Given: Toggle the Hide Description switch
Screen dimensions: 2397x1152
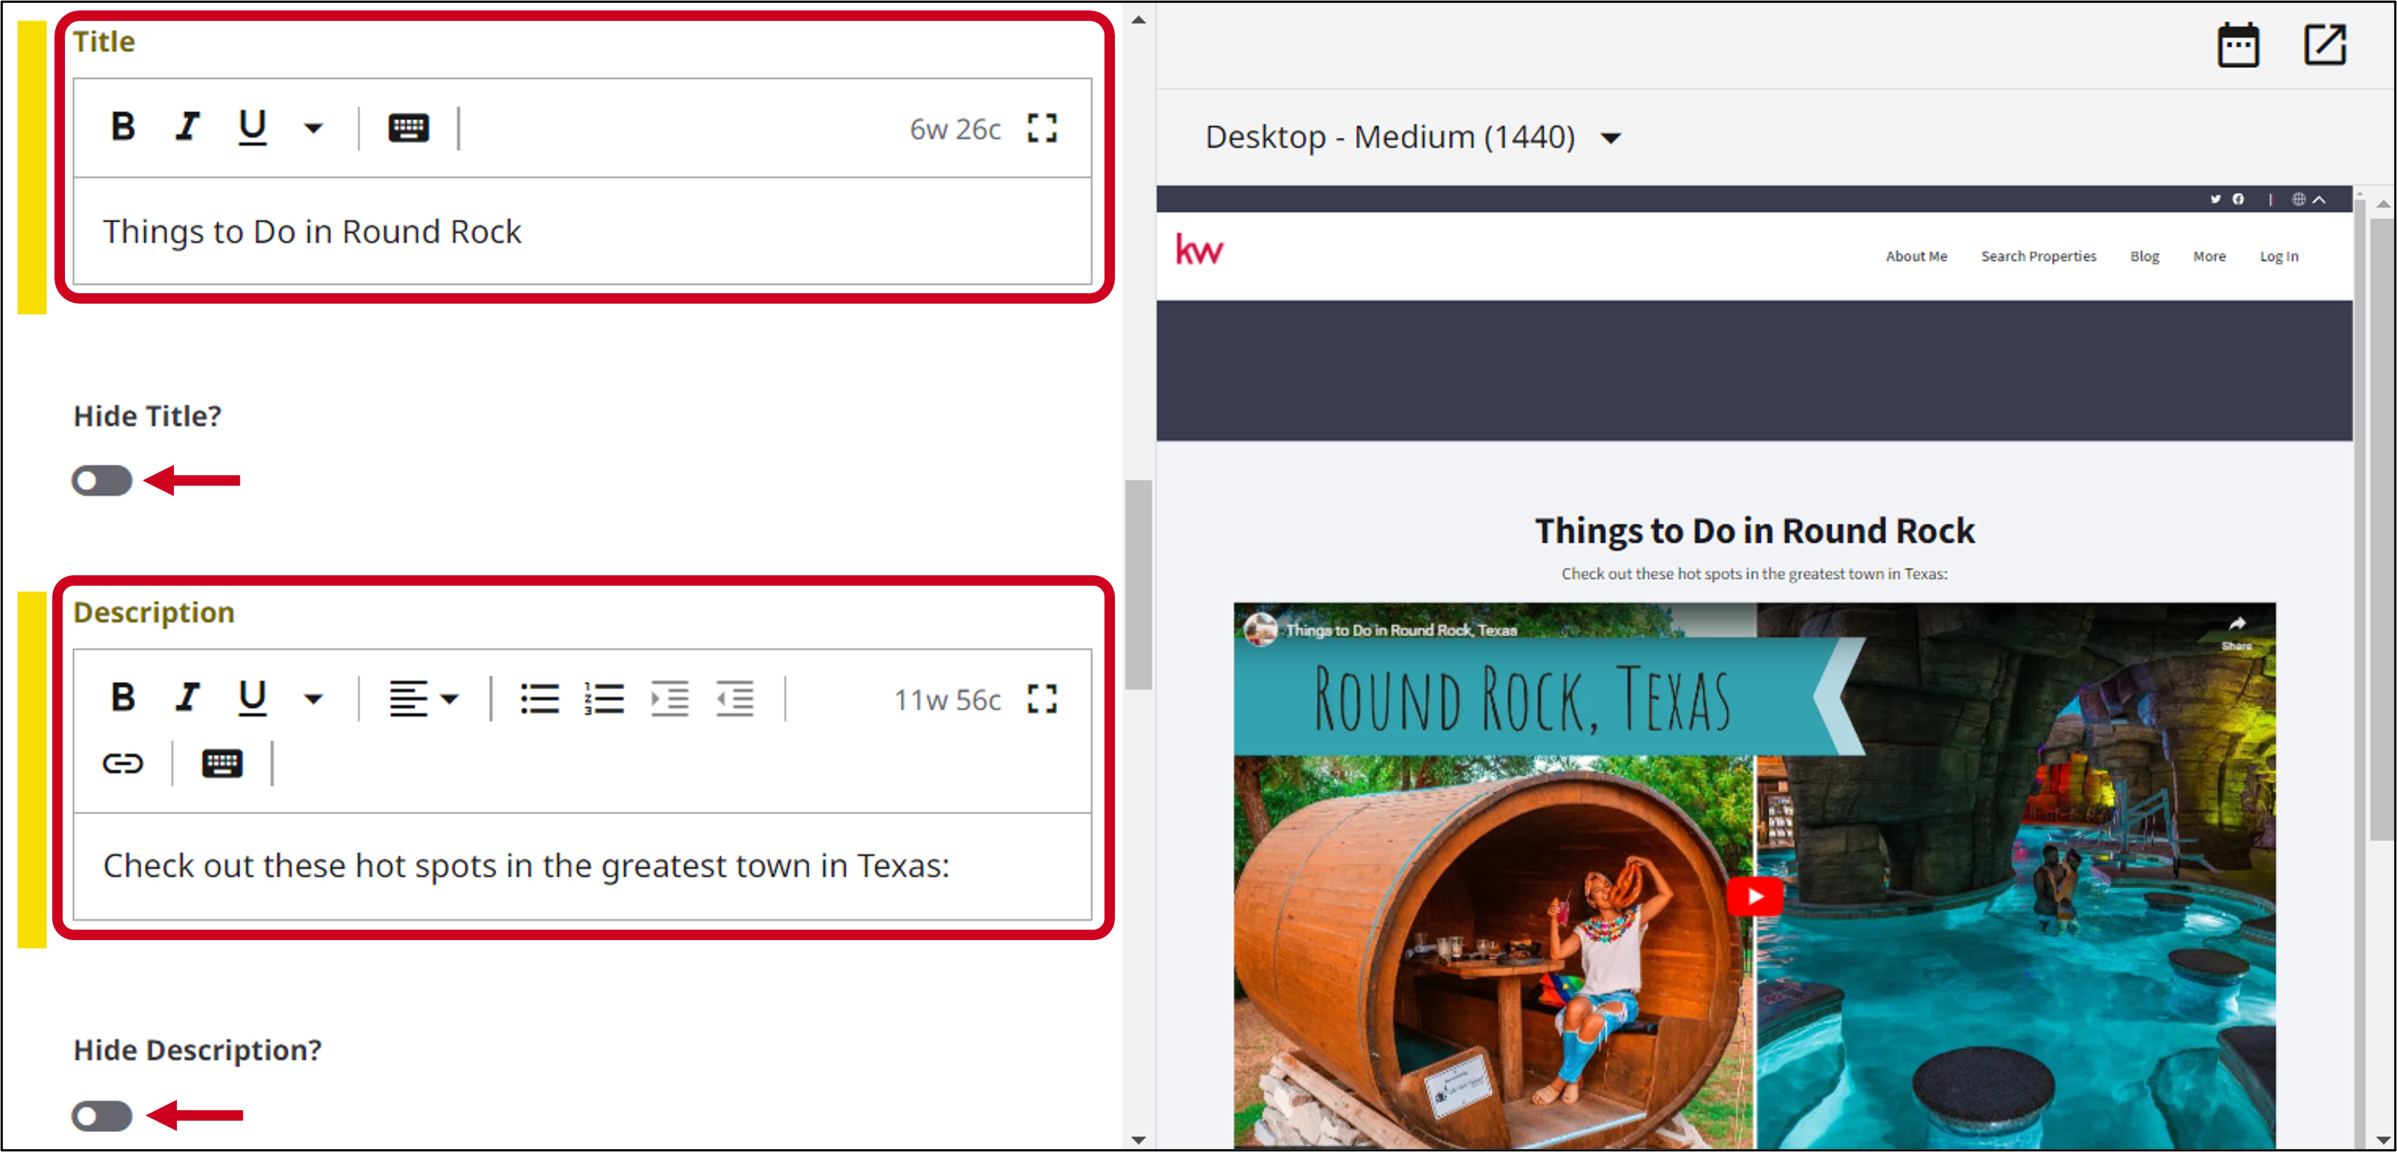Looking at the screenshot, I should pos(102,1115).
